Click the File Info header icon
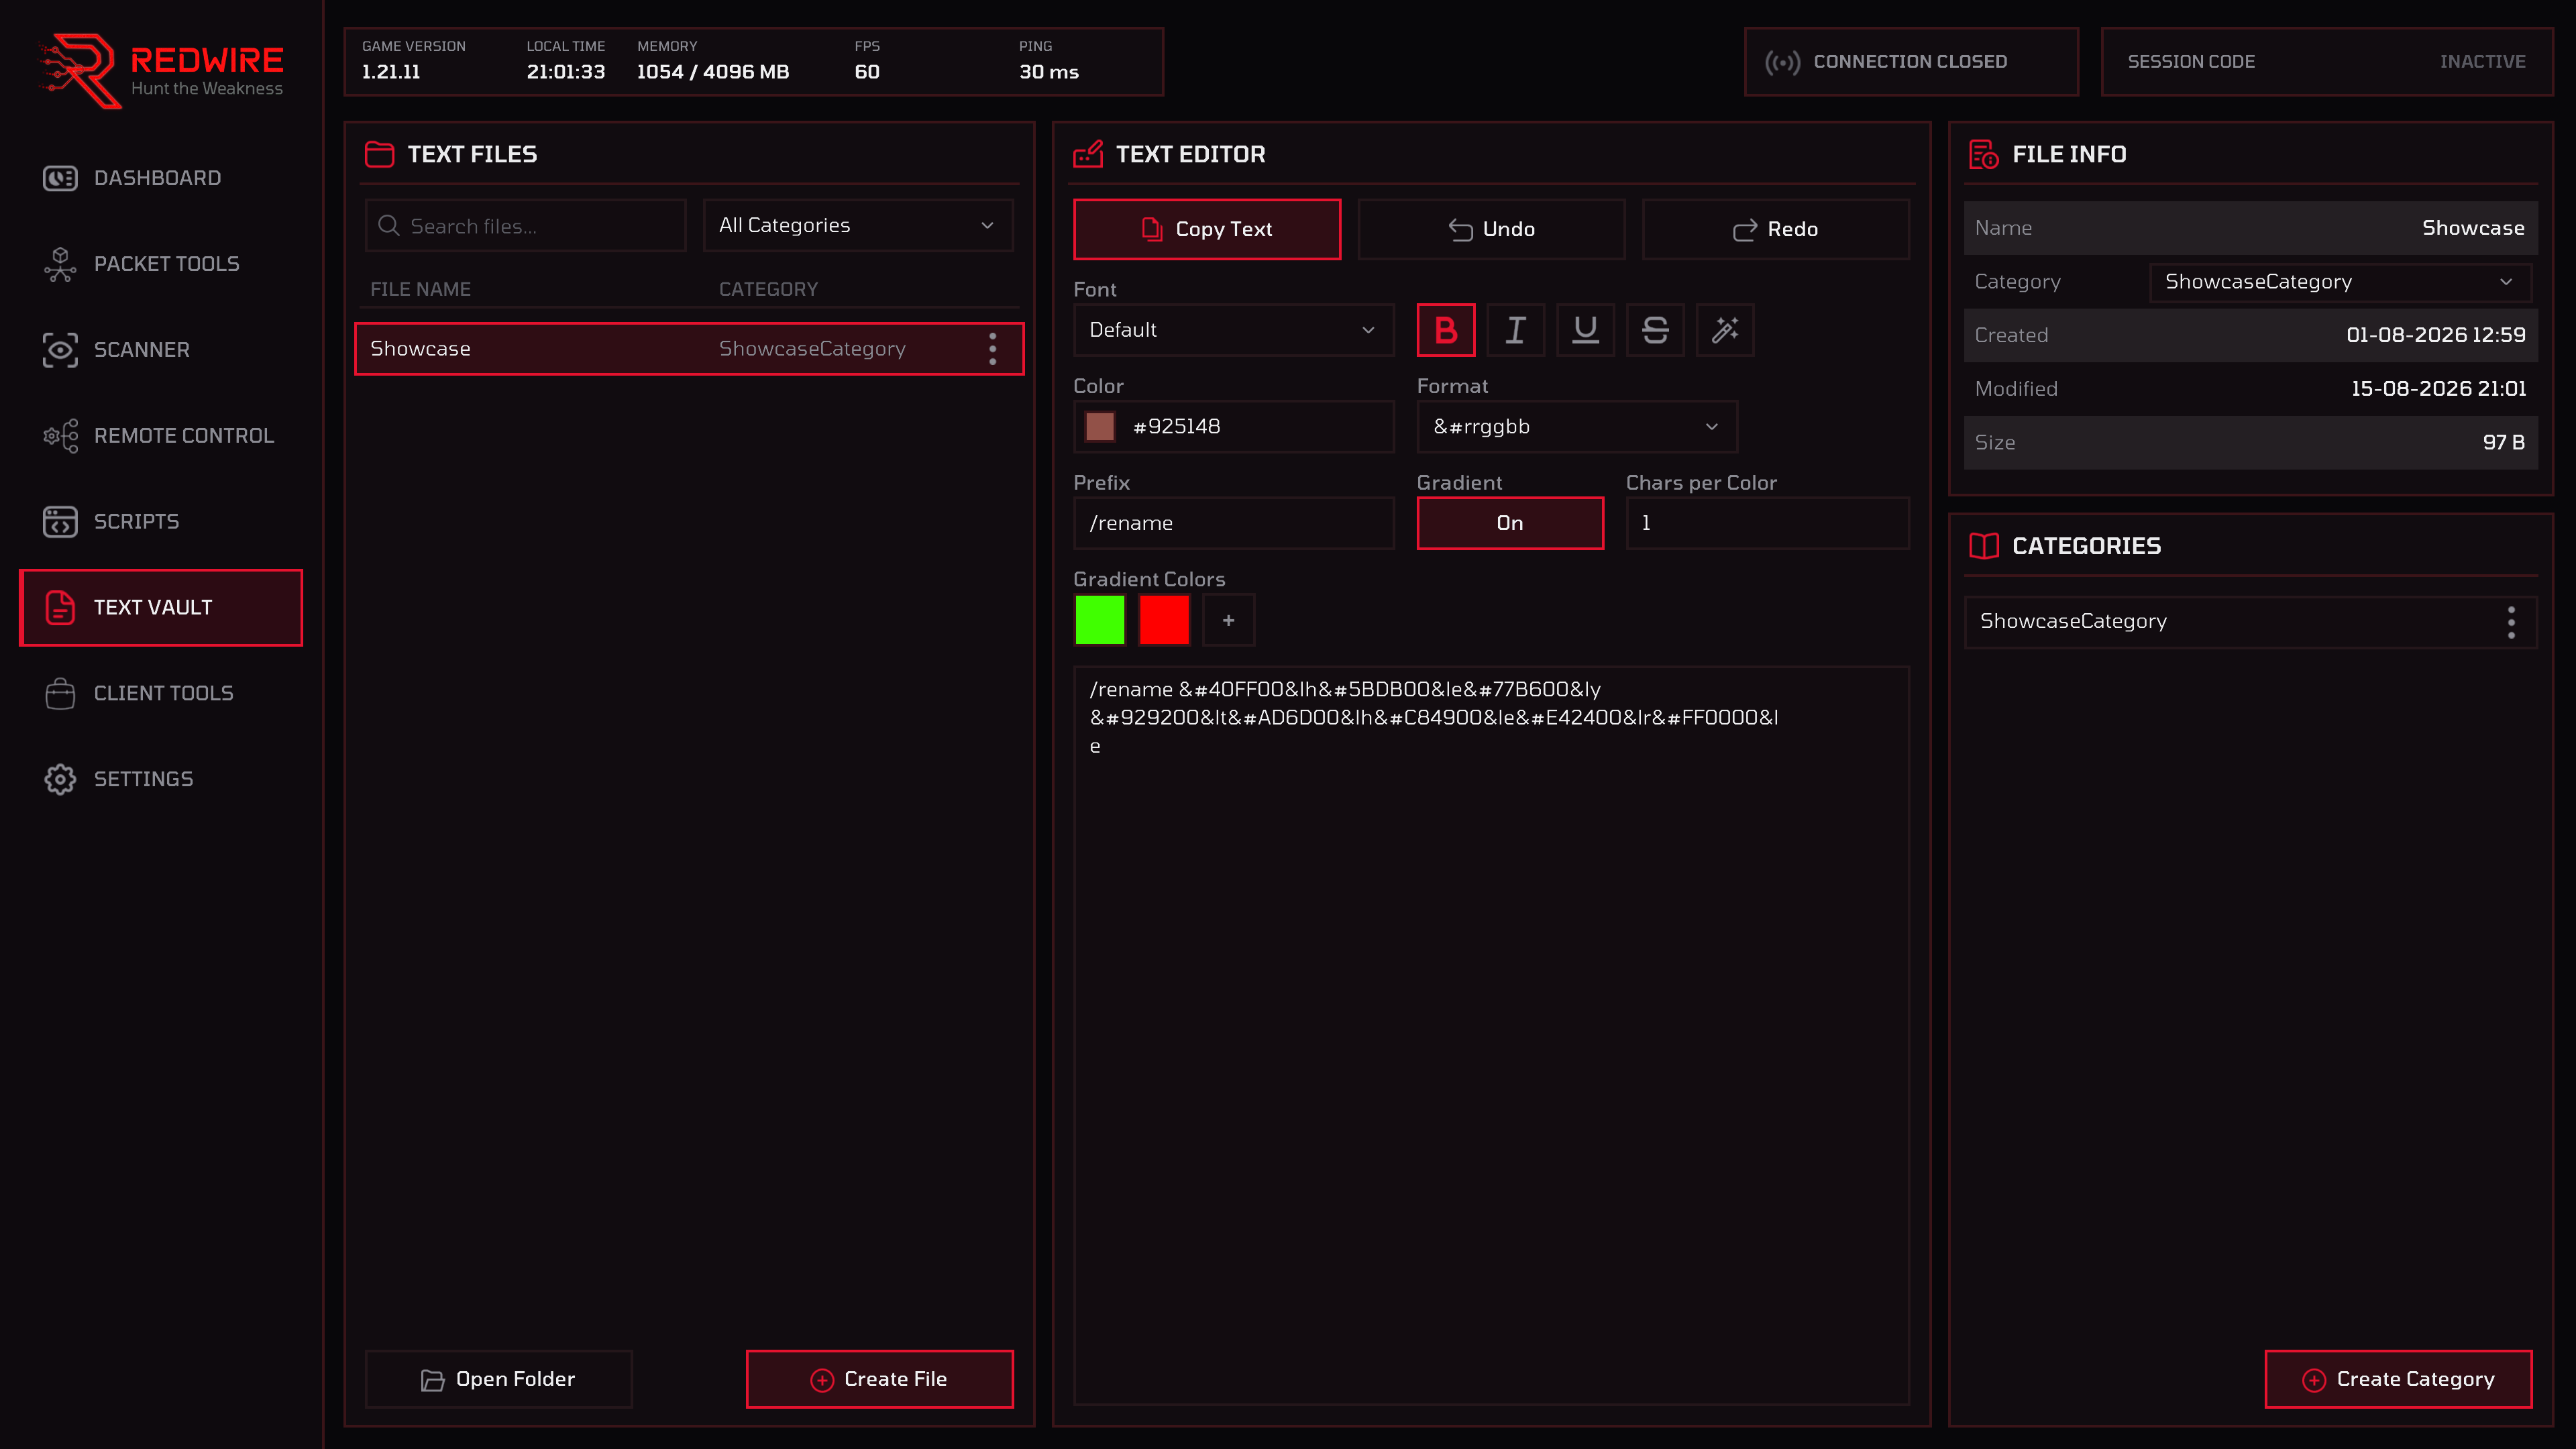This screenshot has width=2576, height=1449. (1984, 154)
